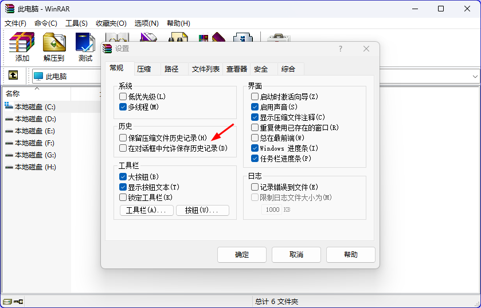
Task: Check 总在最前端(W) option
Action: 255,138
